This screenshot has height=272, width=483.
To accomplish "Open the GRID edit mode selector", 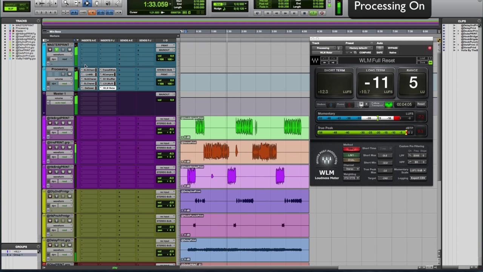I will 23,8.
